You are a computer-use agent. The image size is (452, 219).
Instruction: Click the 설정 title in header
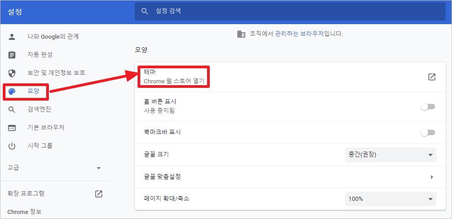pyautogui.click(x=15, y=12)
